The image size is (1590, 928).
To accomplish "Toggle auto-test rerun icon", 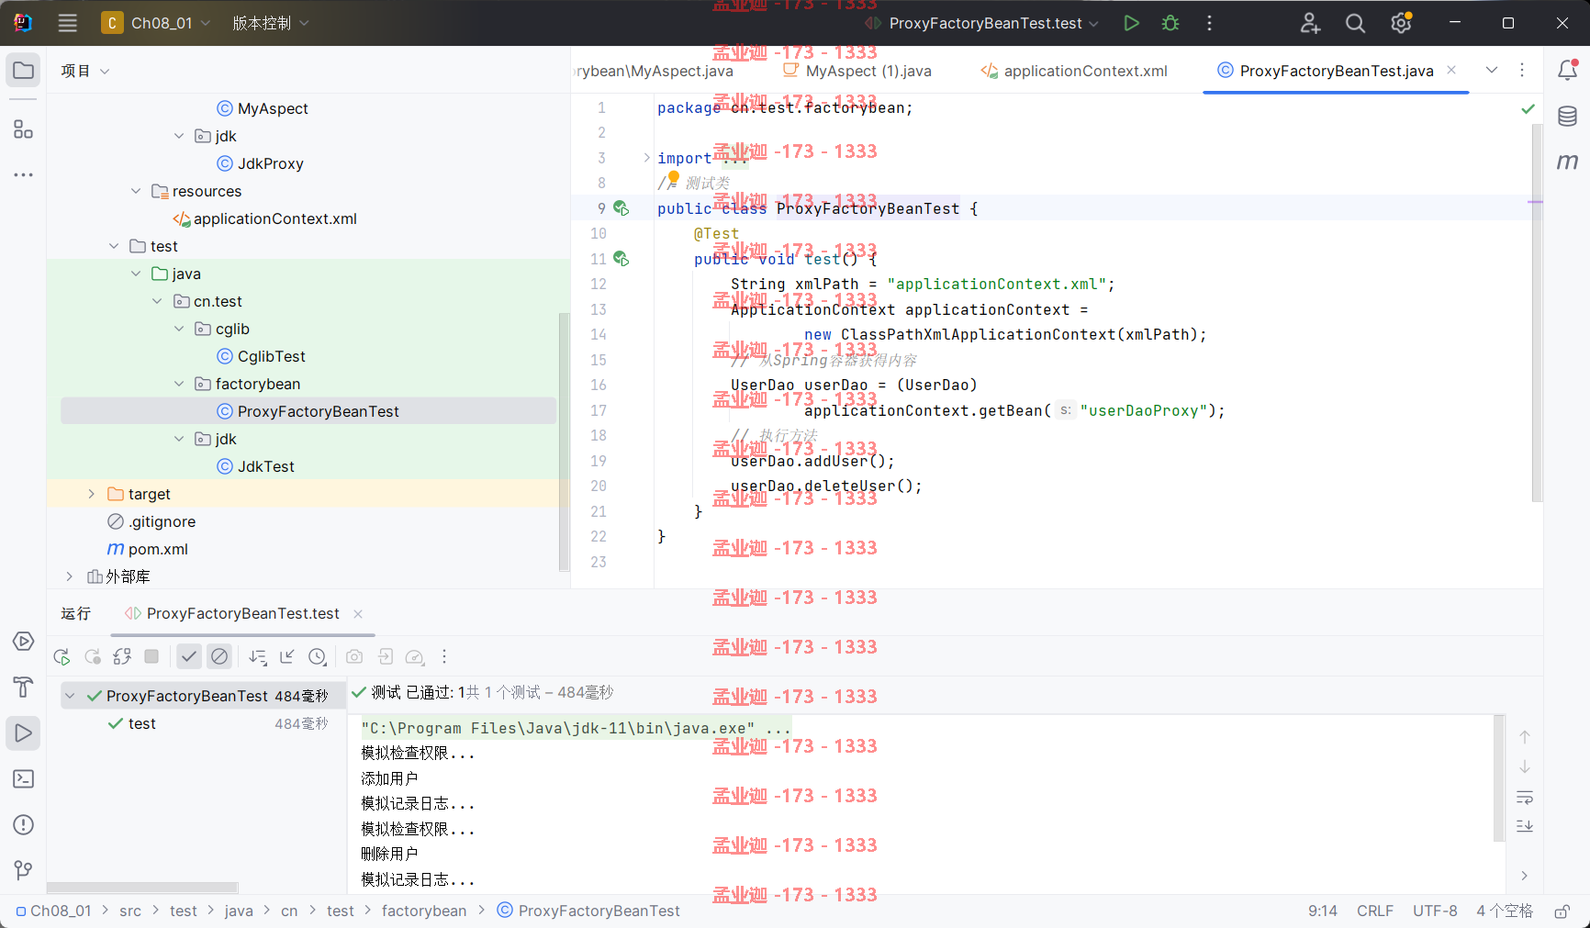I will (122, 656).
